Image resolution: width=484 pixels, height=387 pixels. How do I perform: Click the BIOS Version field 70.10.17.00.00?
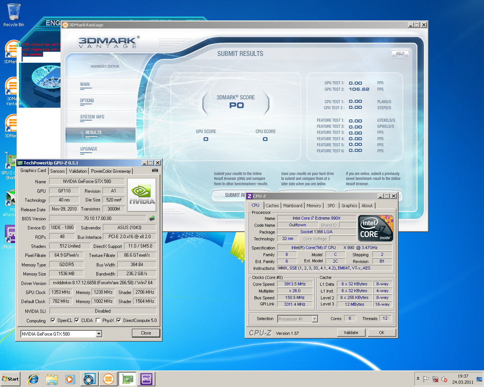coord(98,218)
